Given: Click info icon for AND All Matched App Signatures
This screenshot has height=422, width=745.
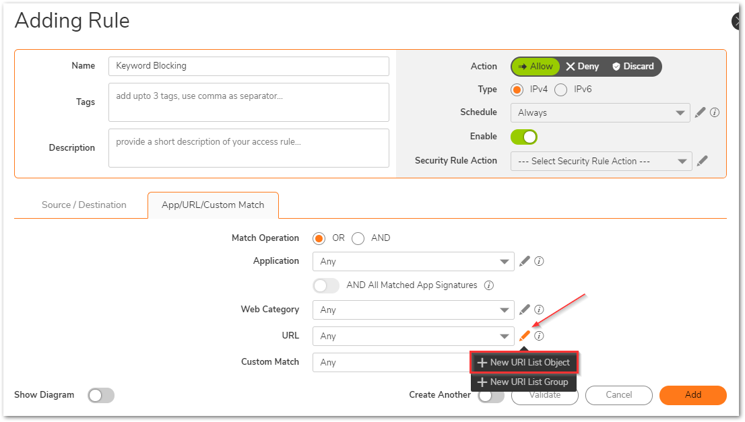Looking at the screenshot, I should tap(489, 285).
